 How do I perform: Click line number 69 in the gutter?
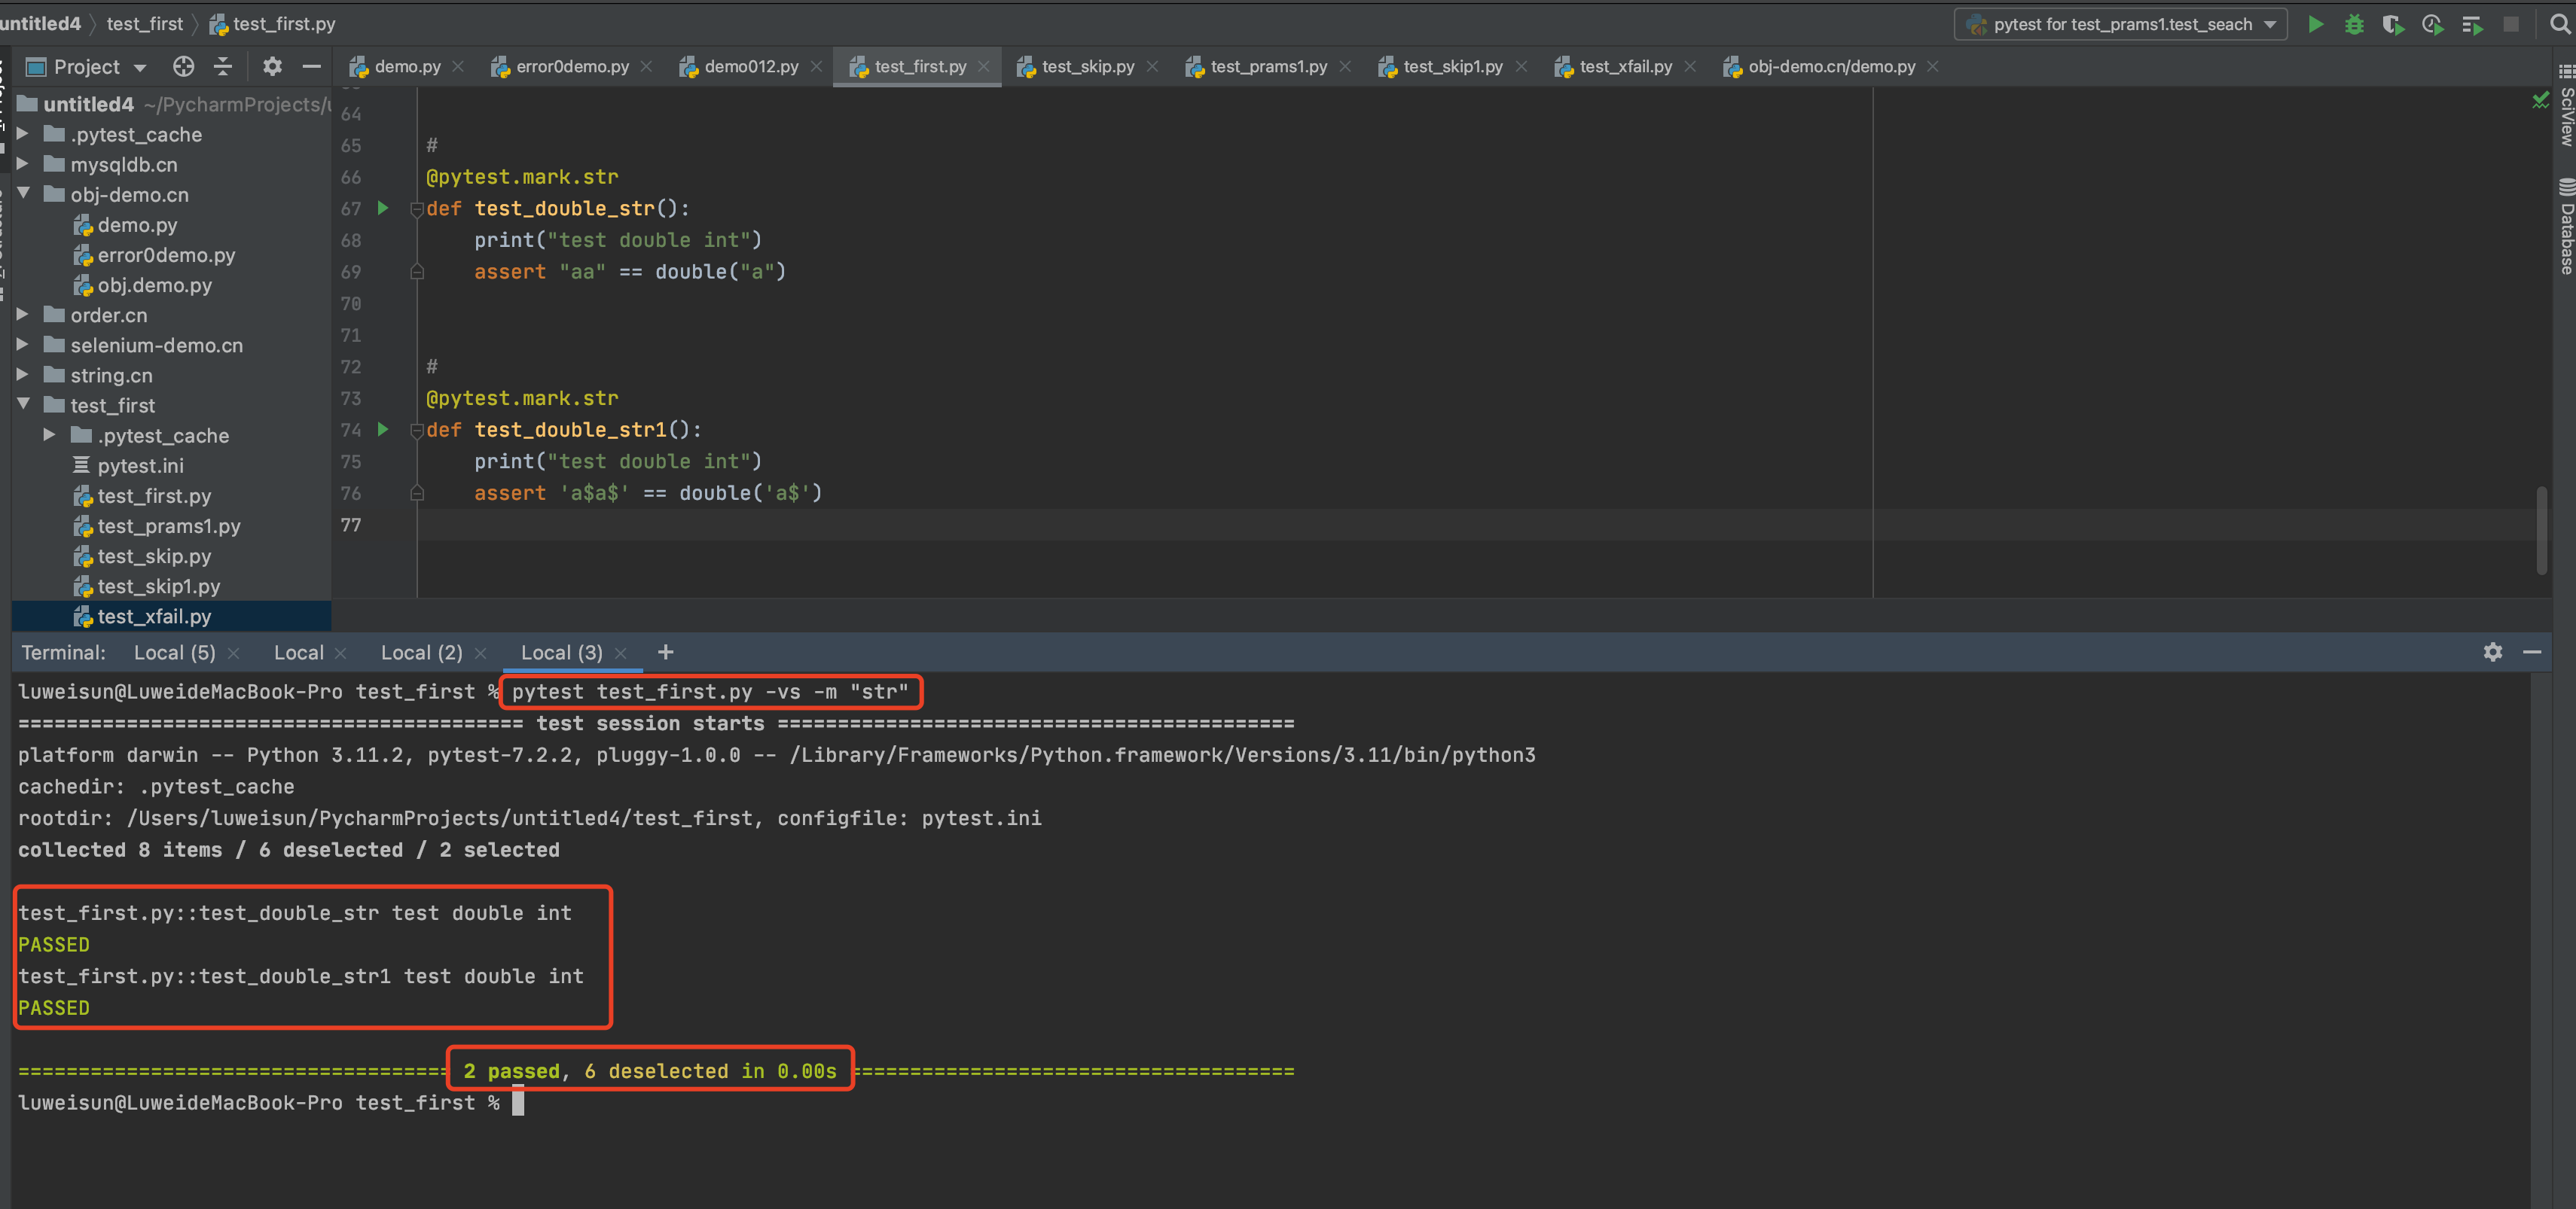point(351,272)
